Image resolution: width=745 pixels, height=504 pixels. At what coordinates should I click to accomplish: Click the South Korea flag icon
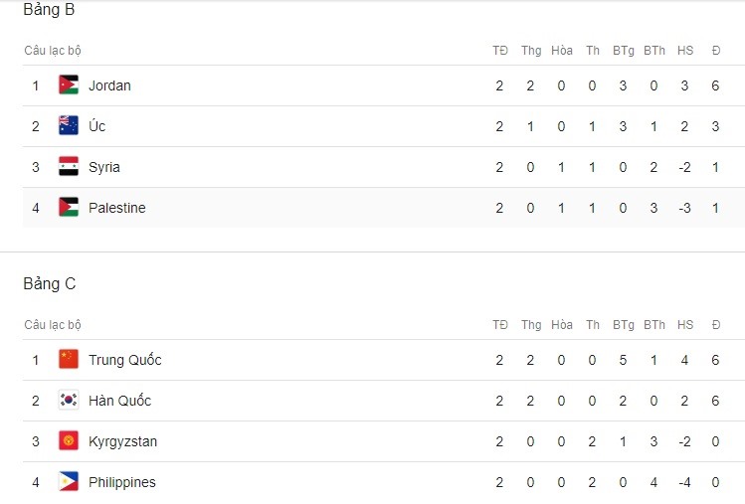[69, 401]
